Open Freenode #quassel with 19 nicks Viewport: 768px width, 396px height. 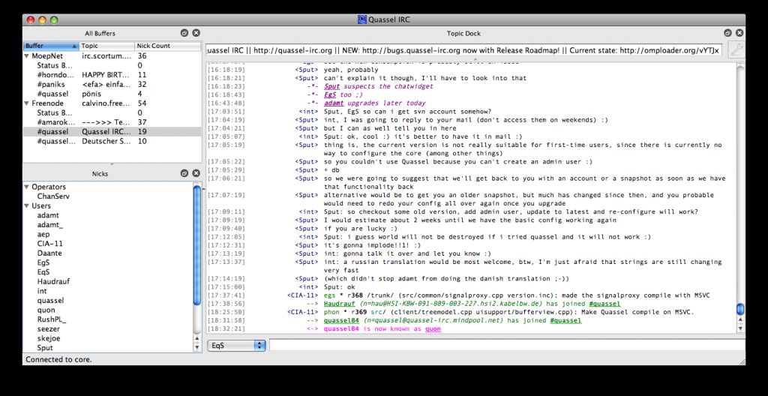[x=112, y=132]
